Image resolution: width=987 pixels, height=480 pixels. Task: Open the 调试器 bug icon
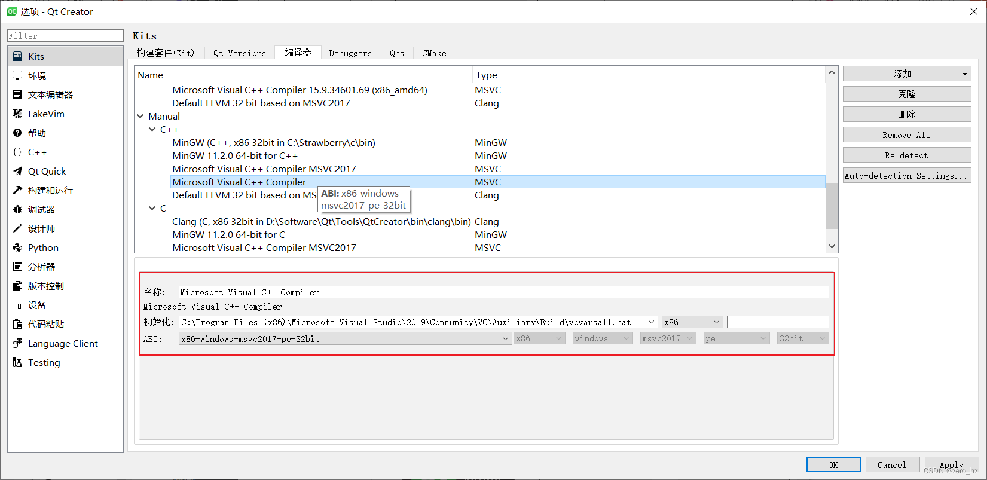pyautogui.click(x=17, y=209)
